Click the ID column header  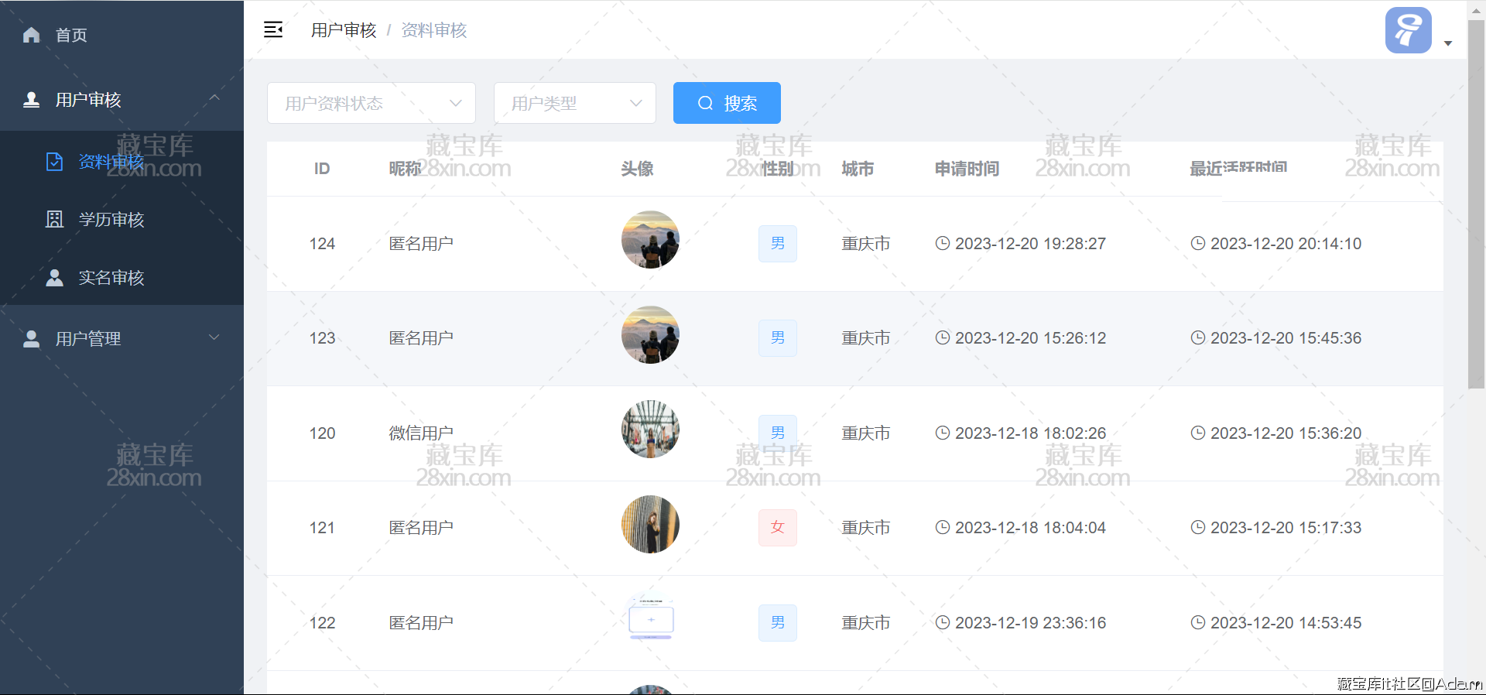point(322,169)
